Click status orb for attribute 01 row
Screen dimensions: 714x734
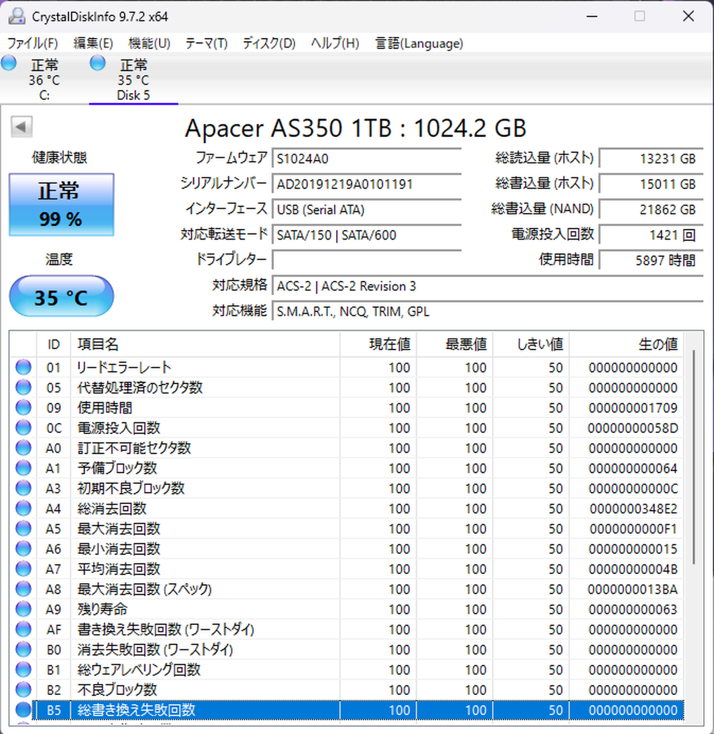point(24,367)
